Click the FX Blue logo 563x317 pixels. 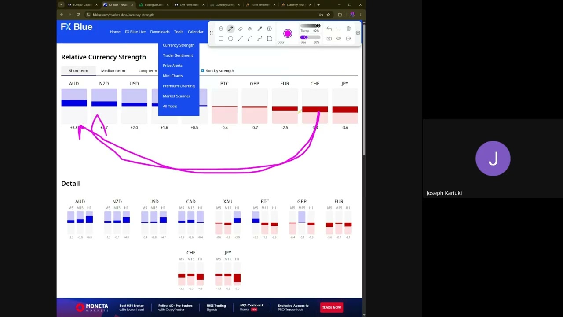pos(77,27)
